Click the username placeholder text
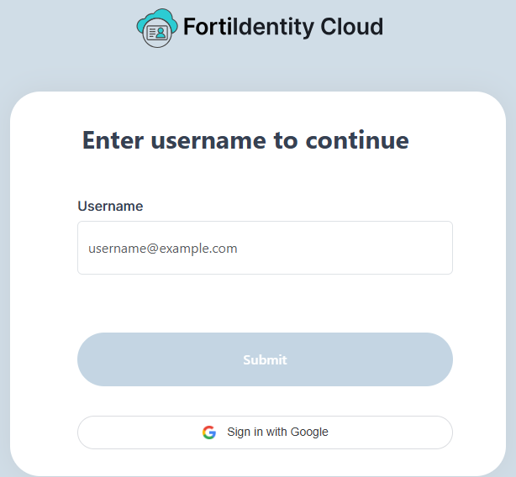The image size is (516, 477). [x=163, y=249]
